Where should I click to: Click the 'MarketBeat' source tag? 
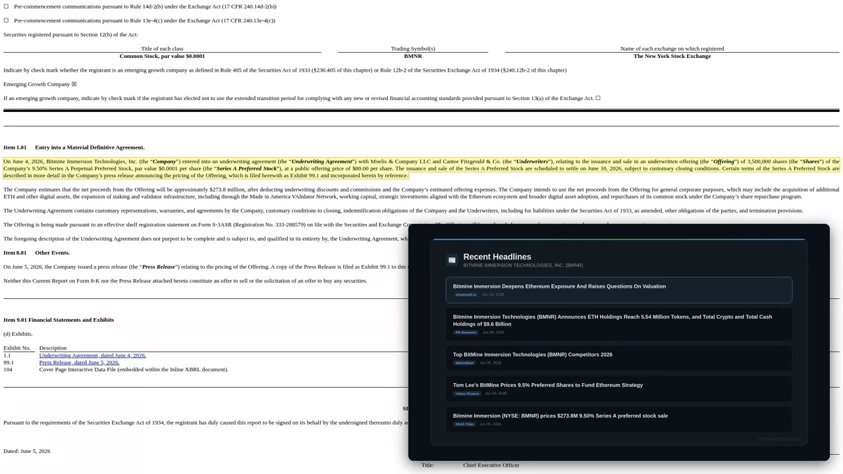coord(464,363)
